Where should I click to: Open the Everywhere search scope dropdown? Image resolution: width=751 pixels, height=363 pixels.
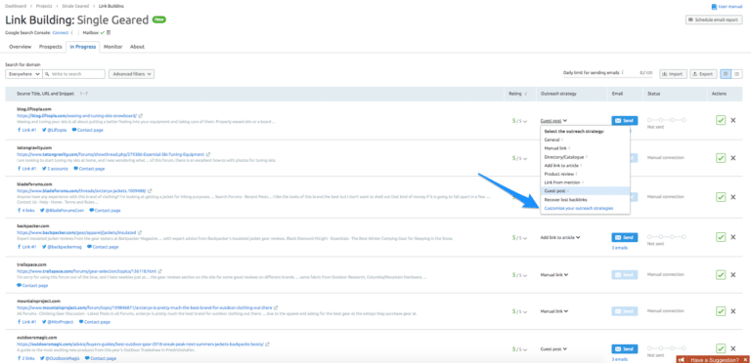click(x=23, y=74)
